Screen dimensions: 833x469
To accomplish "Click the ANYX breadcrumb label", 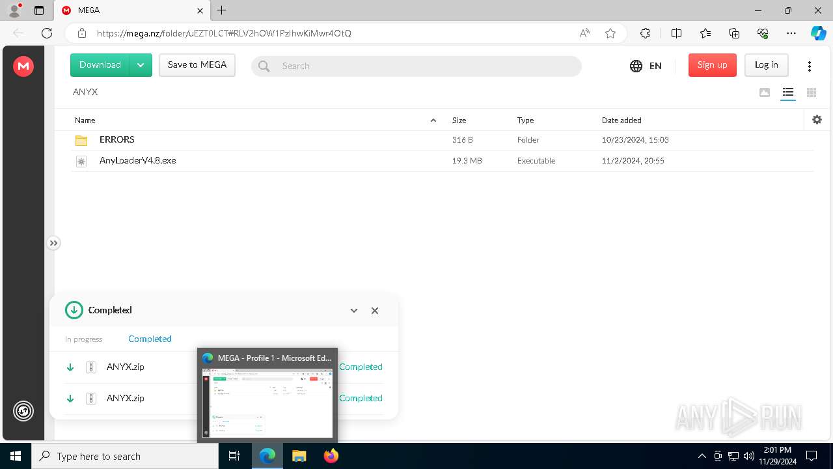I will pos(85,92).
